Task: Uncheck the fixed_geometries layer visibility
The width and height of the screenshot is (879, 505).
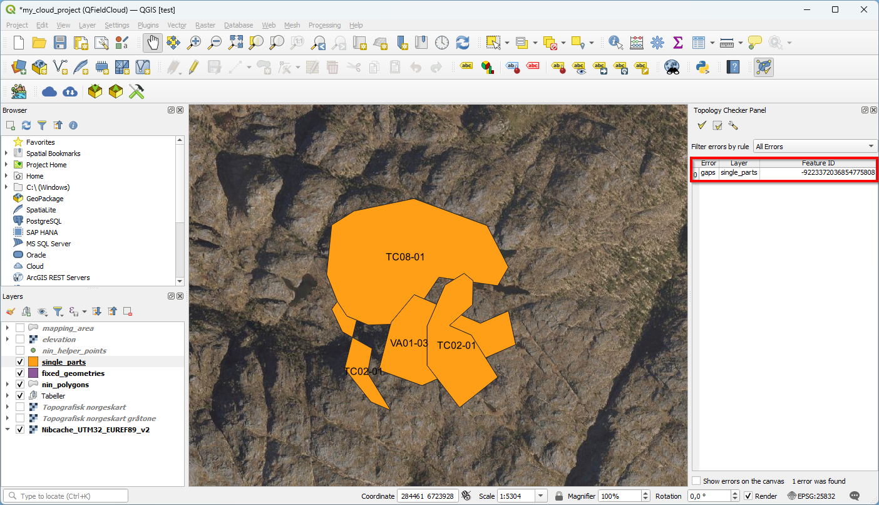Action: (20, 373)
